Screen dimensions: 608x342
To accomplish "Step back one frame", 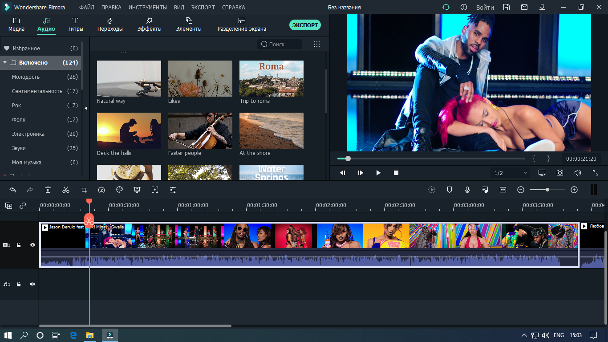I will coord(343,173).
